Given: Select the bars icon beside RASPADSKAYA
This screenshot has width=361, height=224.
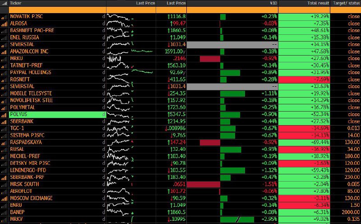Looking at the screenshot, I should point(4,143).
